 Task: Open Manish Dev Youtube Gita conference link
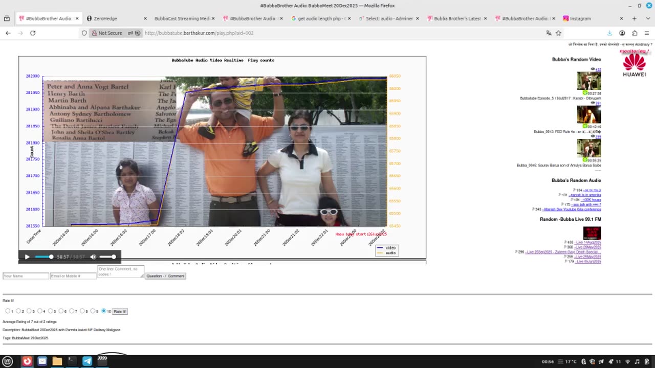(x=572, y=209)
